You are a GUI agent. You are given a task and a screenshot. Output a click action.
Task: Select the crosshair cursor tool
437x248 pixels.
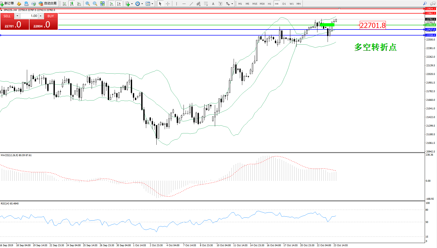pos(168,4)
